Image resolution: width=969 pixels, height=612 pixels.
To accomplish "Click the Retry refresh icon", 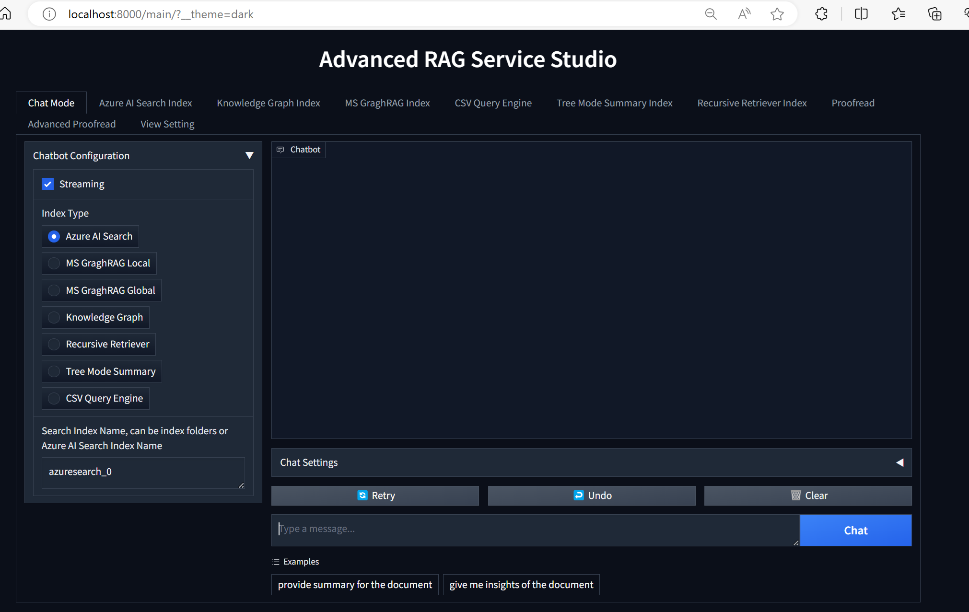I will click(x=362, y=495).
